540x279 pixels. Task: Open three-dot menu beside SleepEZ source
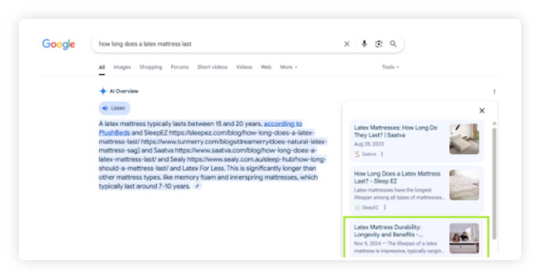coord(385,208)
